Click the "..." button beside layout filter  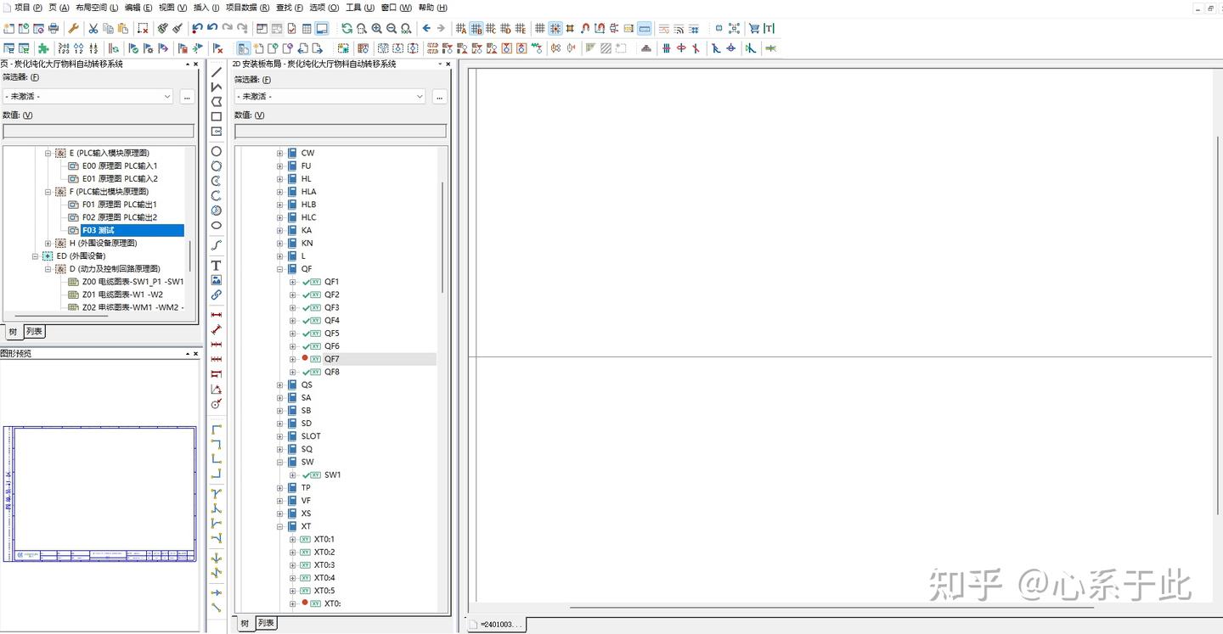(x=440, y=97)
